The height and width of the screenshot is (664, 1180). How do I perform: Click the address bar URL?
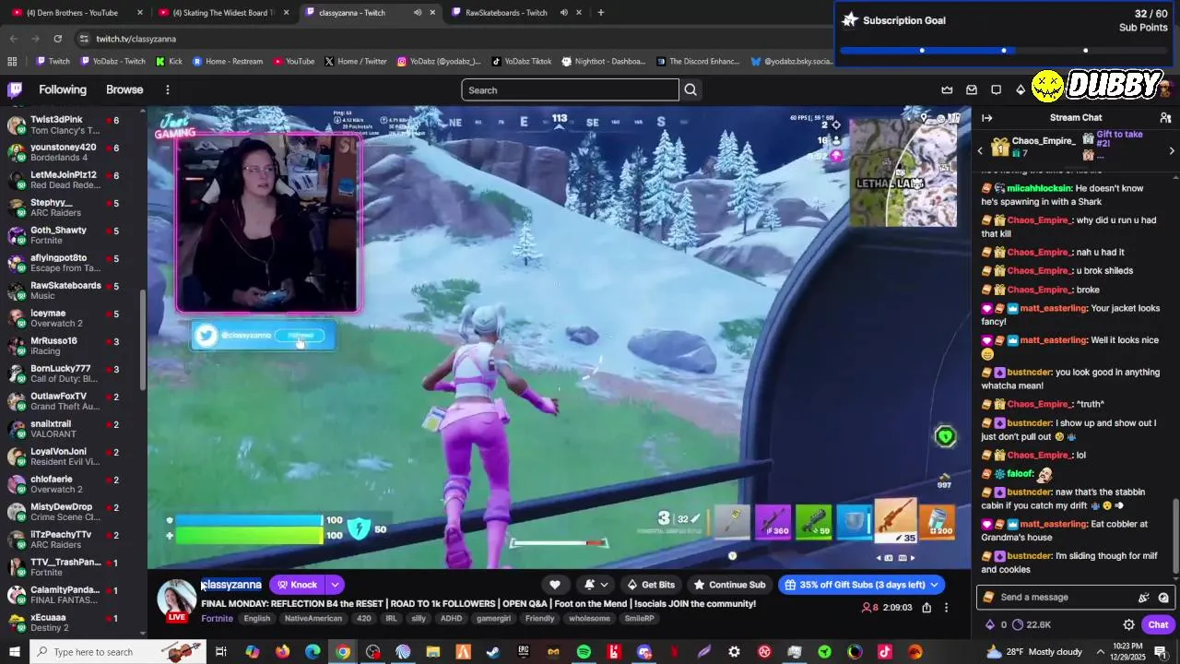[136, 39]
